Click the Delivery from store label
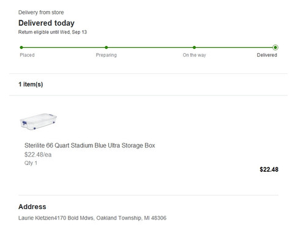Screen dimensions: 306x247 [x=41, y=12]
